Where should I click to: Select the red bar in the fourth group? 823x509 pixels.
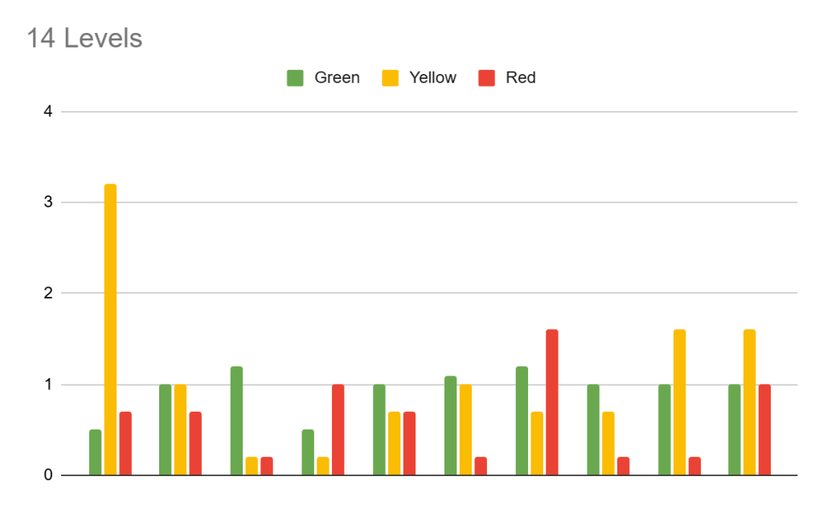point(338,429)
